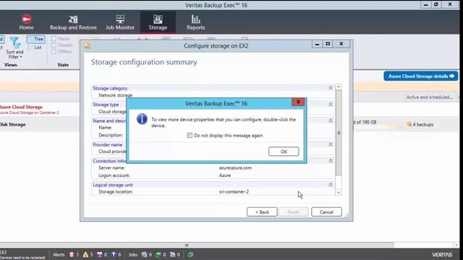
Task: Click 'Services need to be restarted' status text
Action: tap(22, 258)
